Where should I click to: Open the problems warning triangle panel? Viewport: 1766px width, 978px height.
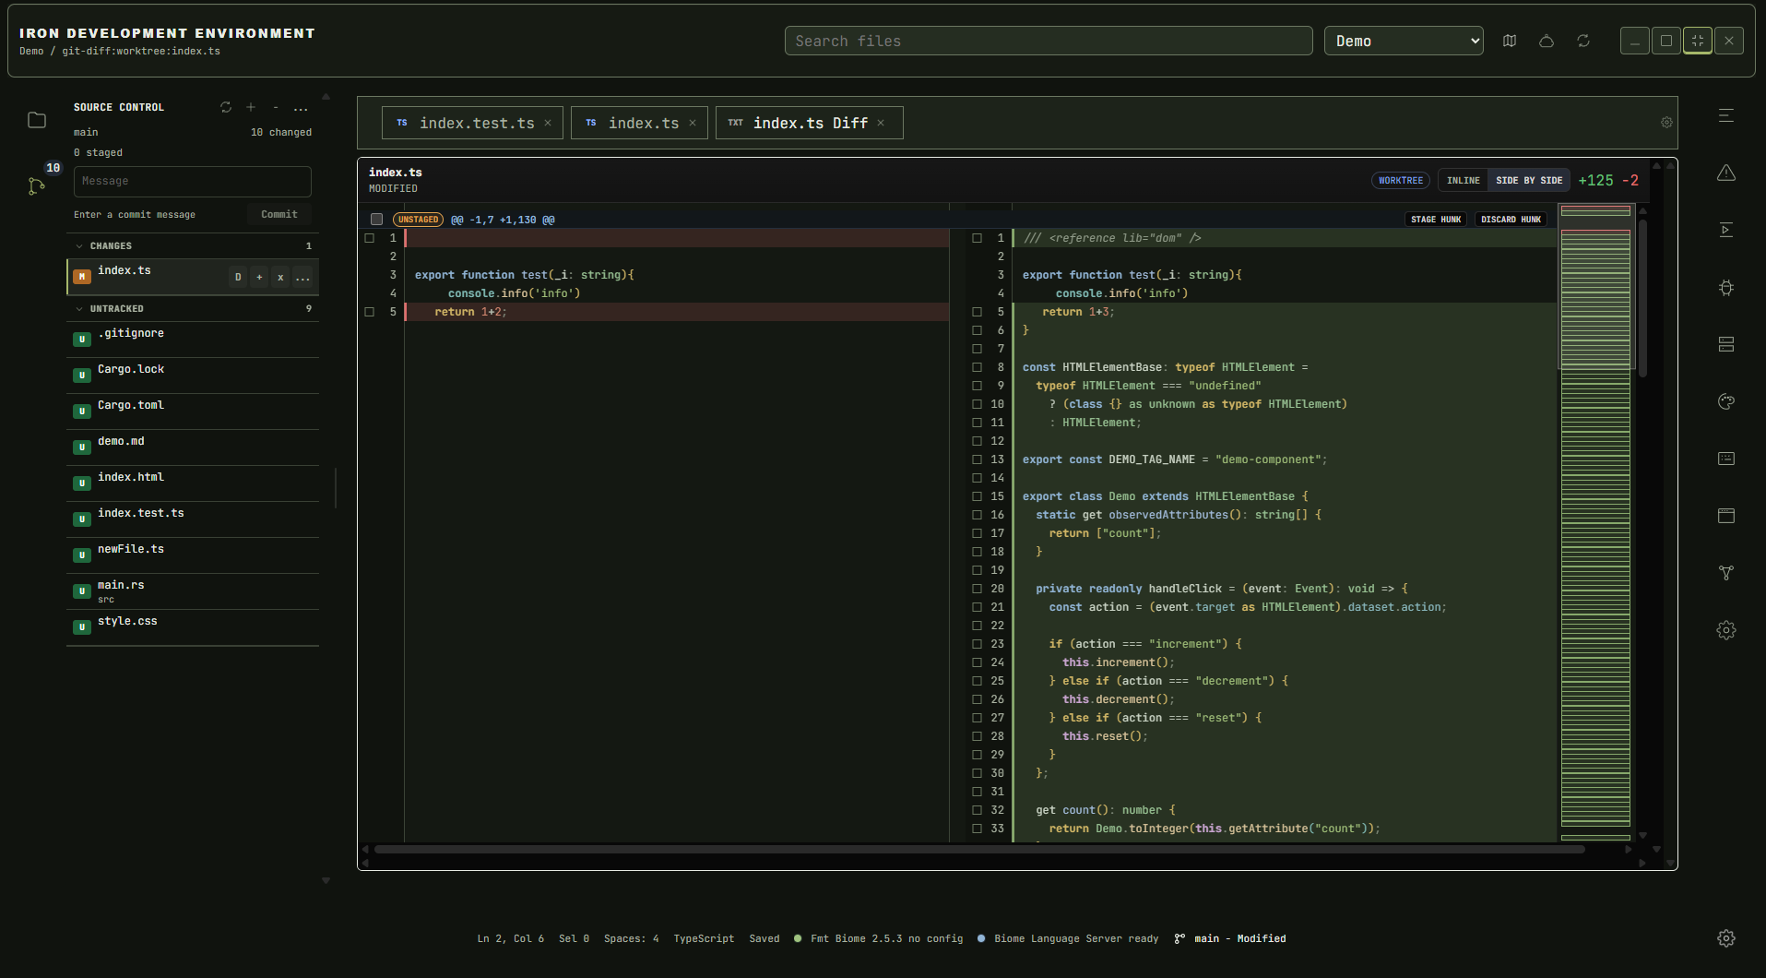coord(1726,173)
